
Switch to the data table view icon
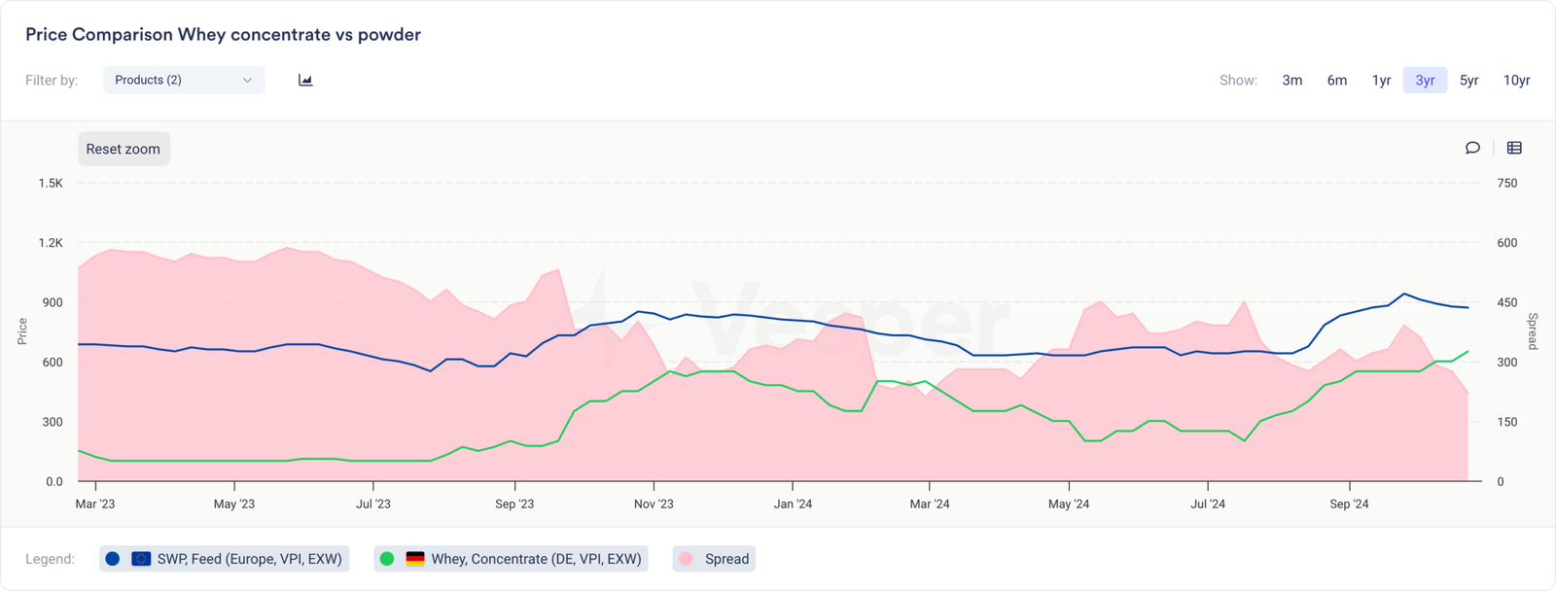point(1514,148)
